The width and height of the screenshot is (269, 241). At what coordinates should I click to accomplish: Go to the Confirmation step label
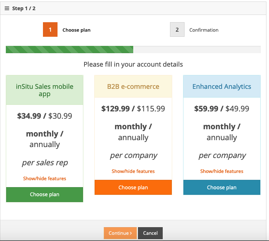click(x=204, y=30)
